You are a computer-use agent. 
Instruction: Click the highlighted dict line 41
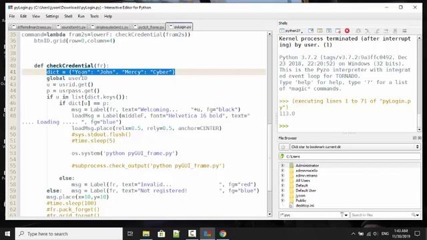click(111, 72)
